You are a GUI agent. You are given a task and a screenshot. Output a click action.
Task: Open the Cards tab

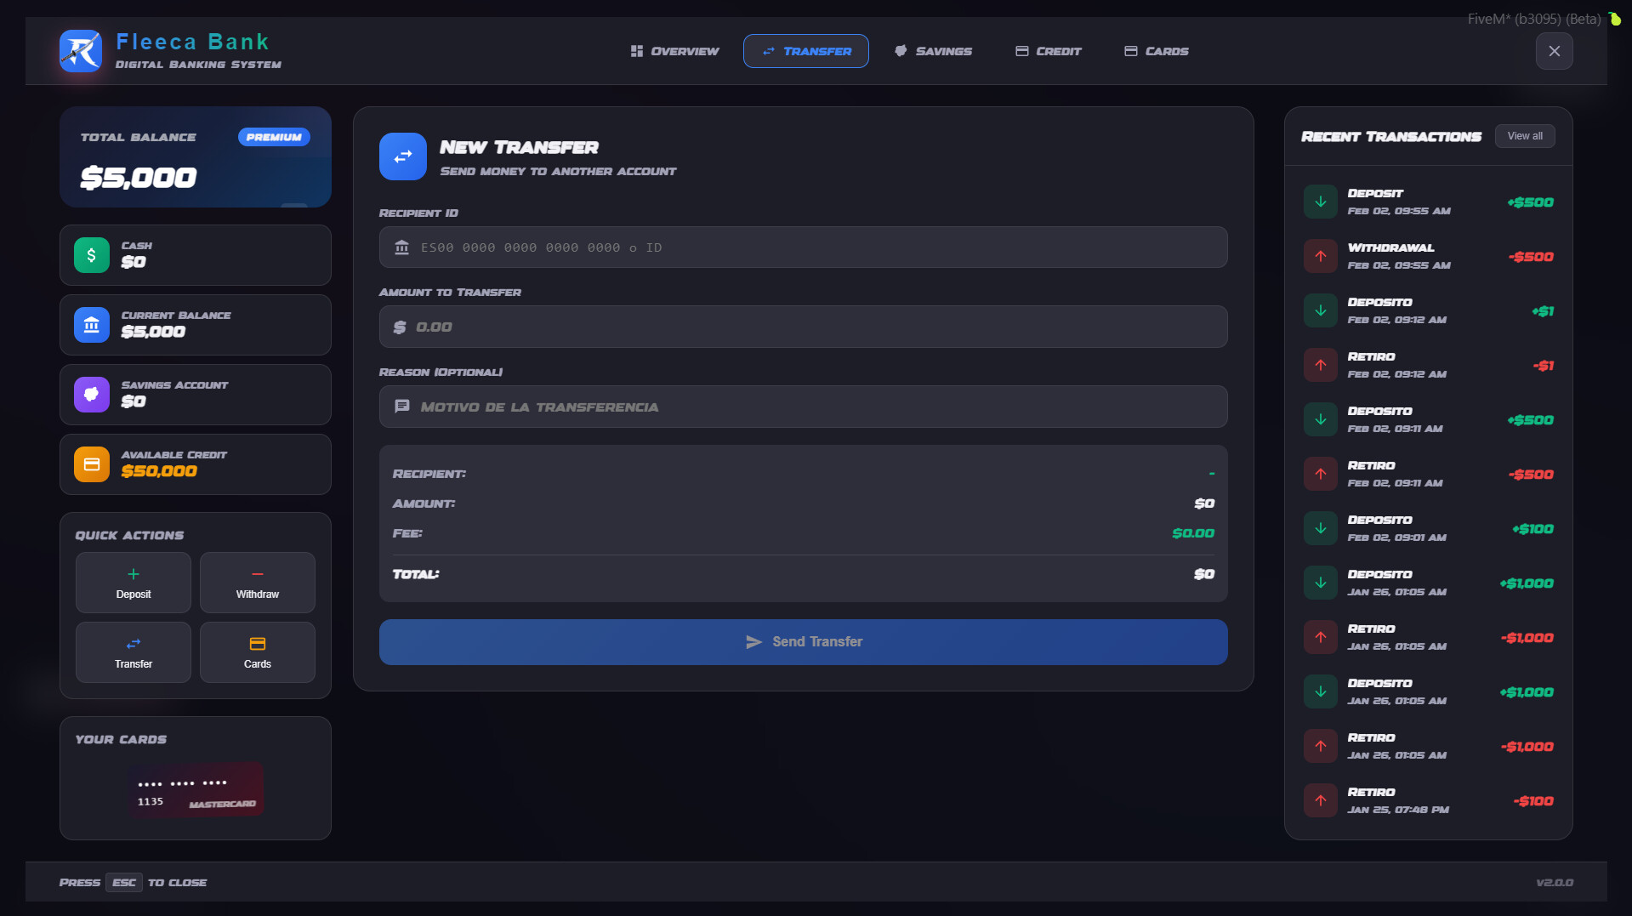click(1157, 51)
